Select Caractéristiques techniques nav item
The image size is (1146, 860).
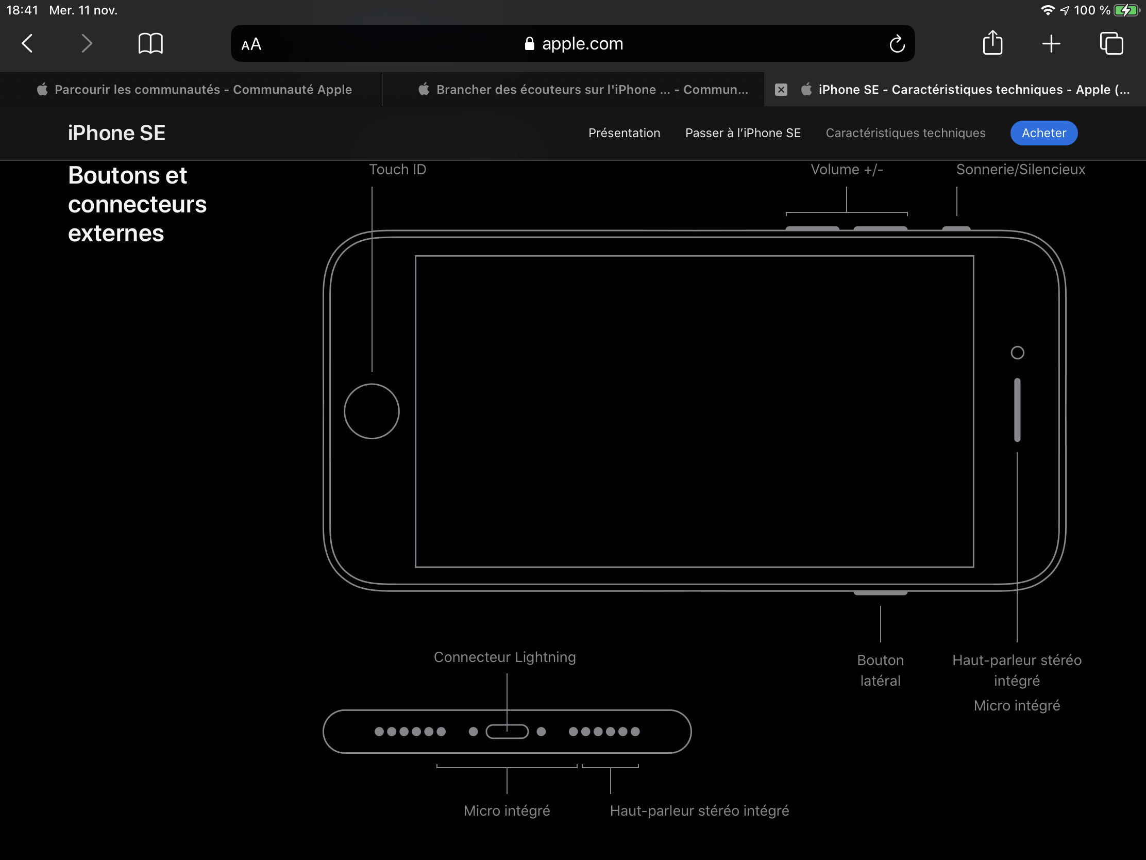905,133
